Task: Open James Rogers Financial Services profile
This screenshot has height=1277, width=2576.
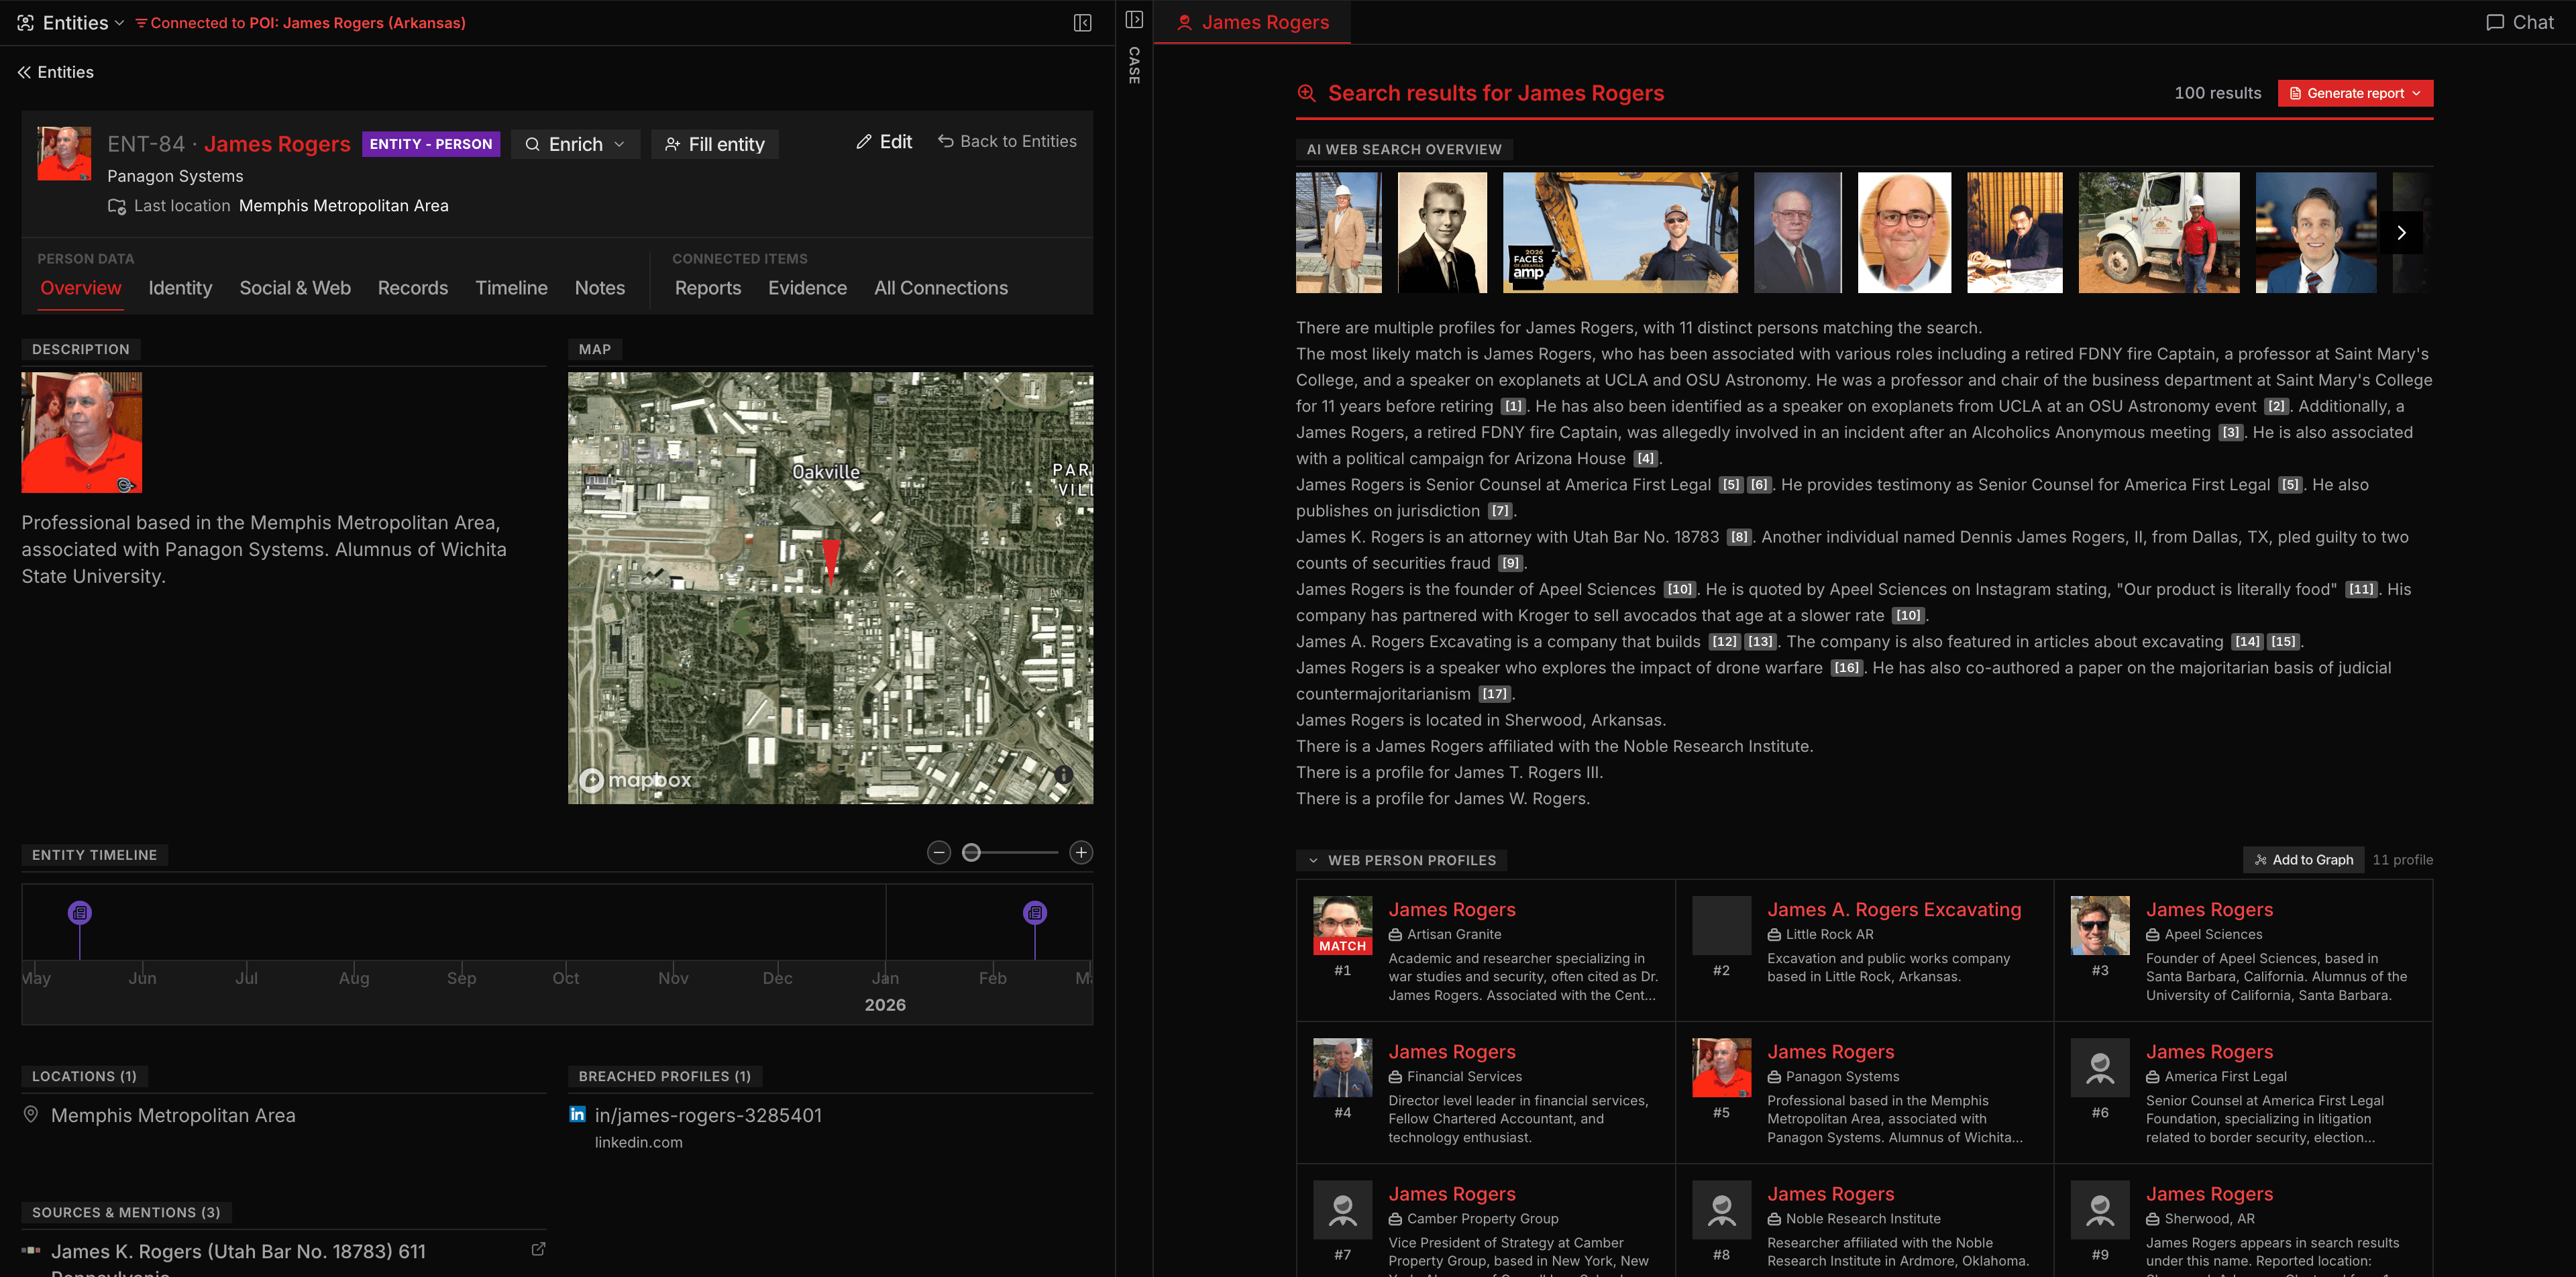Action: [1486, 1092]
